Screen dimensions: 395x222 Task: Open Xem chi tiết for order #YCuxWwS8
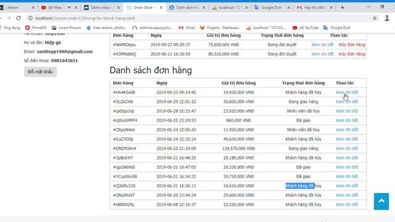pyautogui.click(x=347, y=176)
